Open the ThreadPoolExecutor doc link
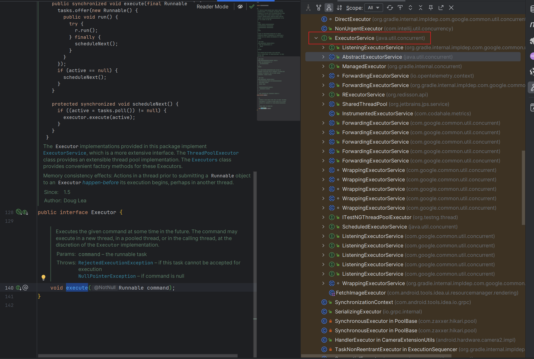The height and width of the screenshot is (359, 534). point(213,153)
